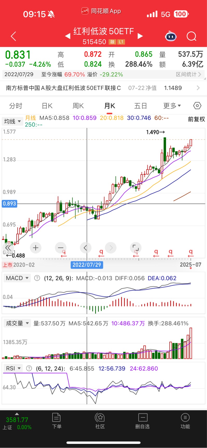The width and height of the screenshot is (207, 448).
Task: Select the 日K tab
Action: coord(47,106)
